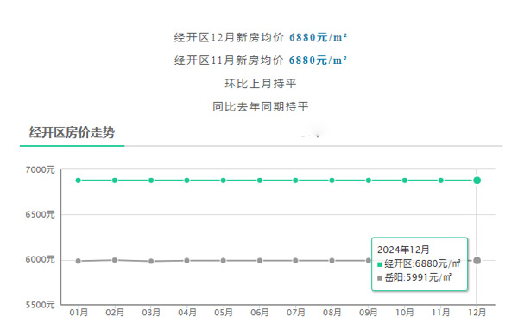Click the 环比上月持平 text
This screenshot has height=336, width=518.
tap(261, 84)
